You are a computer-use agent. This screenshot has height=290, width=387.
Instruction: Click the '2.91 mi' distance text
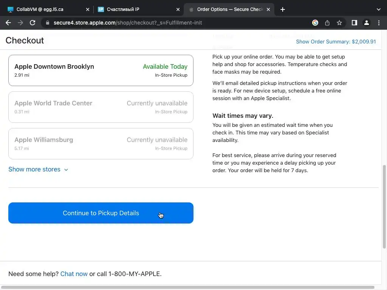coord(22,75)
